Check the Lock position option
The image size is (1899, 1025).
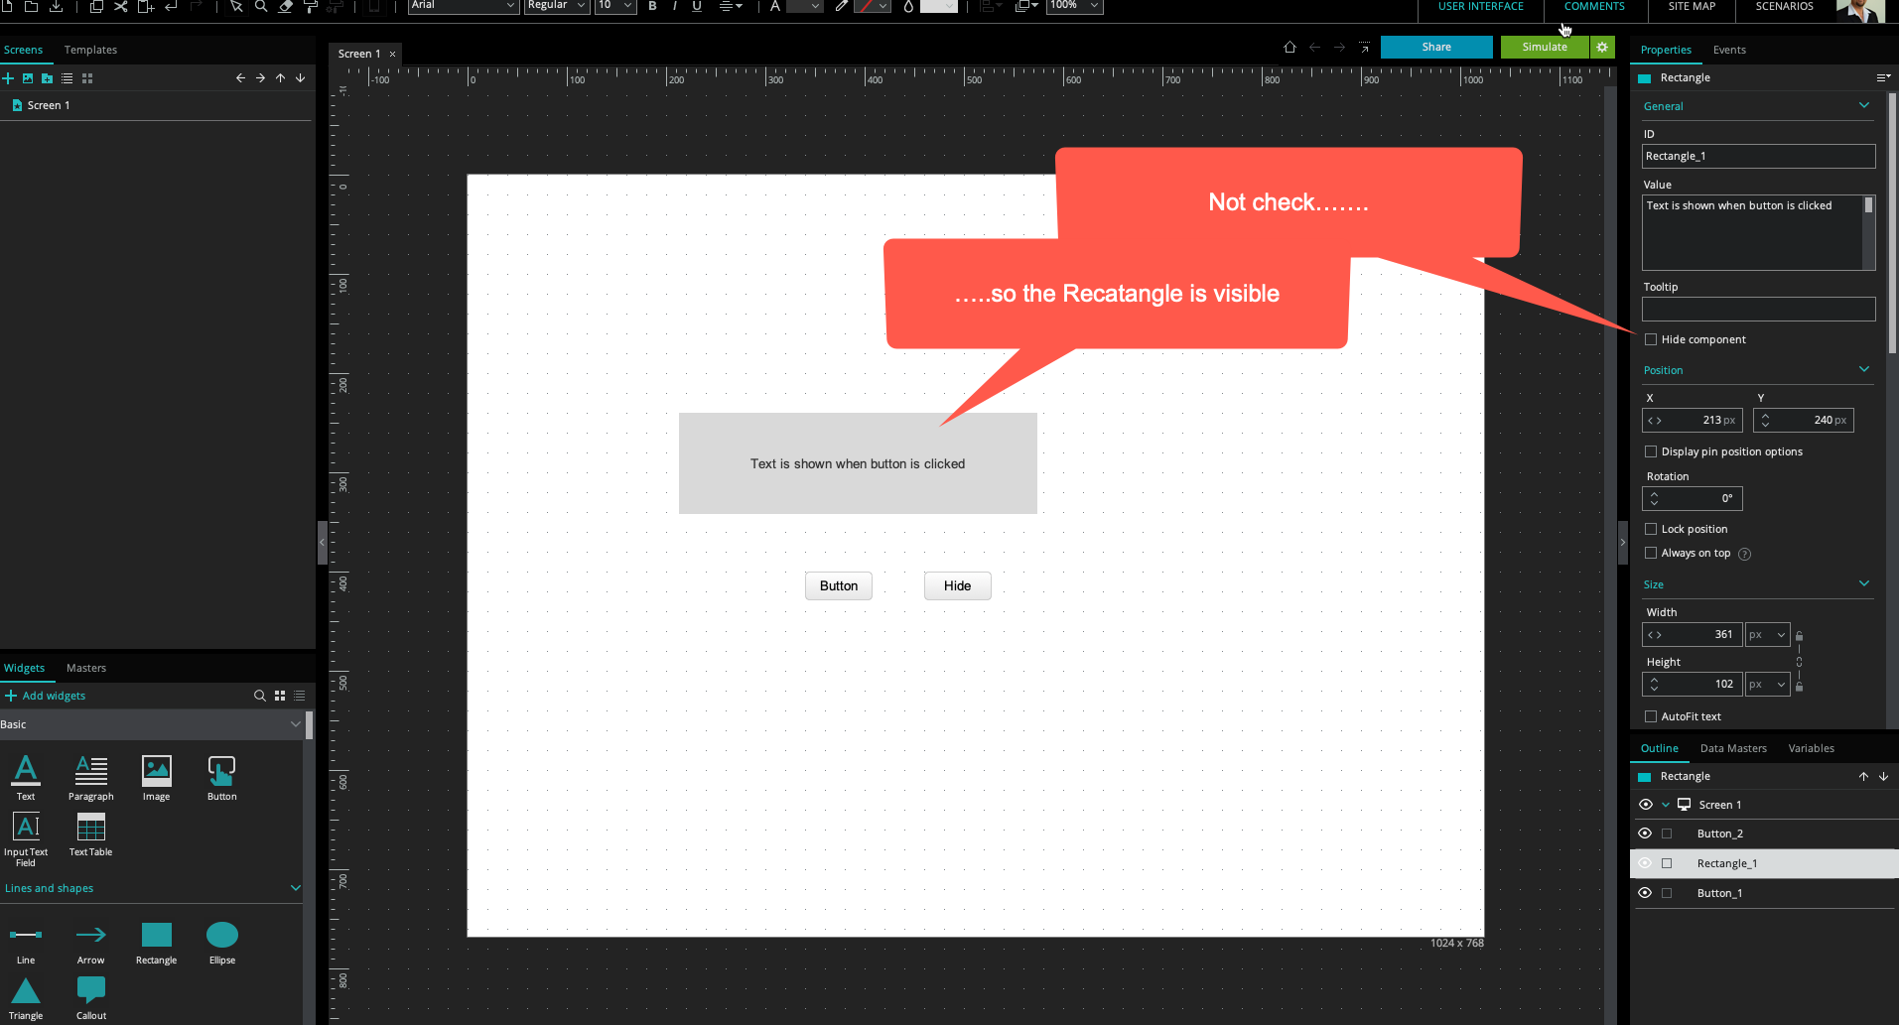[x=1651, y=529]
